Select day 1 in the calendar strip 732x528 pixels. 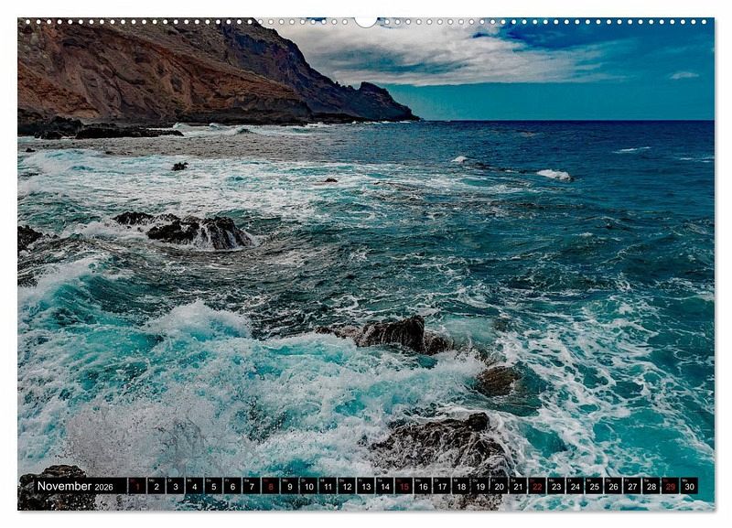pos(137,486)
